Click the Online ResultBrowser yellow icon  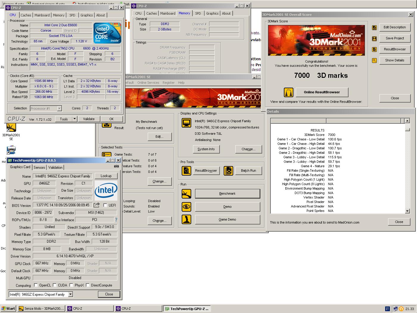point(288,92)
